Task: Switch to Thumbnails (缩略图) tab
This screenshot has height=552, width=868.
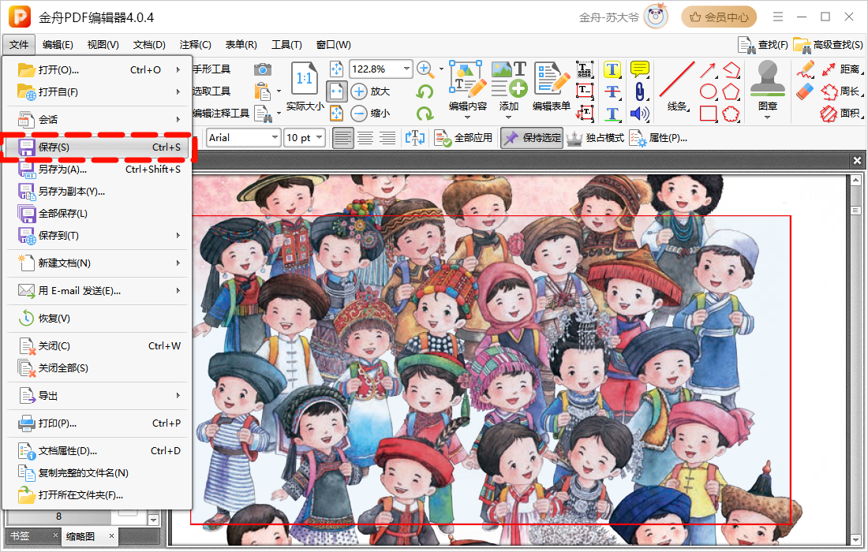Action: (80, 536)
